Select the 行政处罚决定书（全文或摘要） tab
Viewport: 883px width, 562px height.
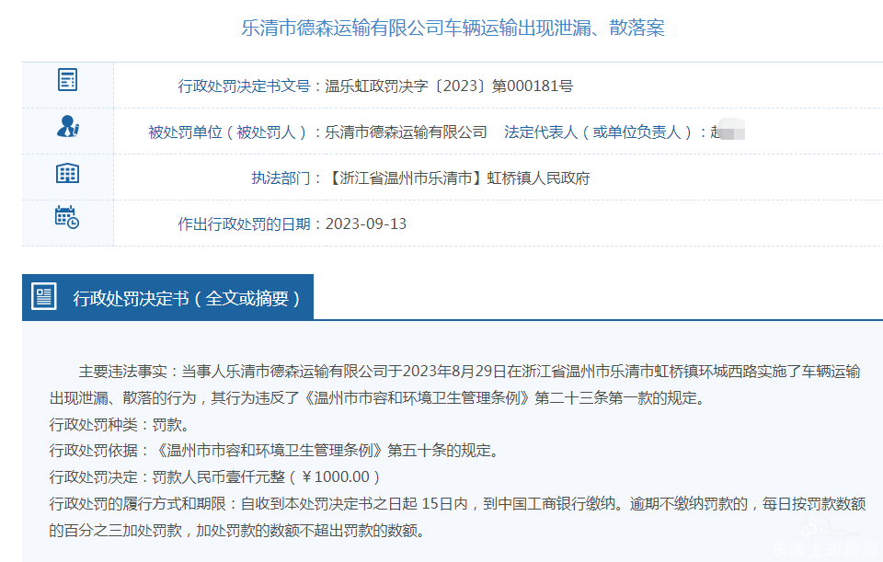[x=167, y=297]
